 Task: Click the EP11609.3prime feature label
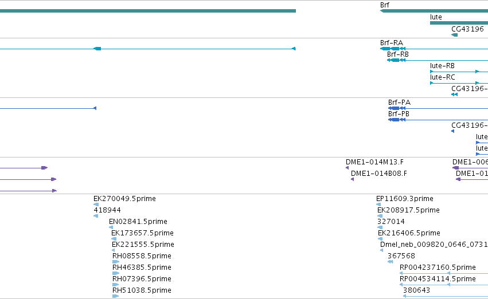tap(405, 199)
